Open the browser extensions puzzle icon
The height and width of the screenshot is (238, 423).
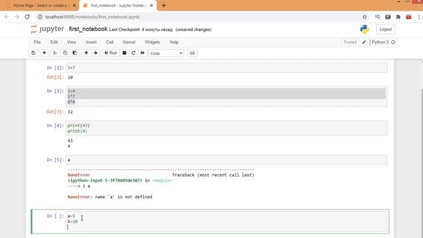(x=398, y=17)
